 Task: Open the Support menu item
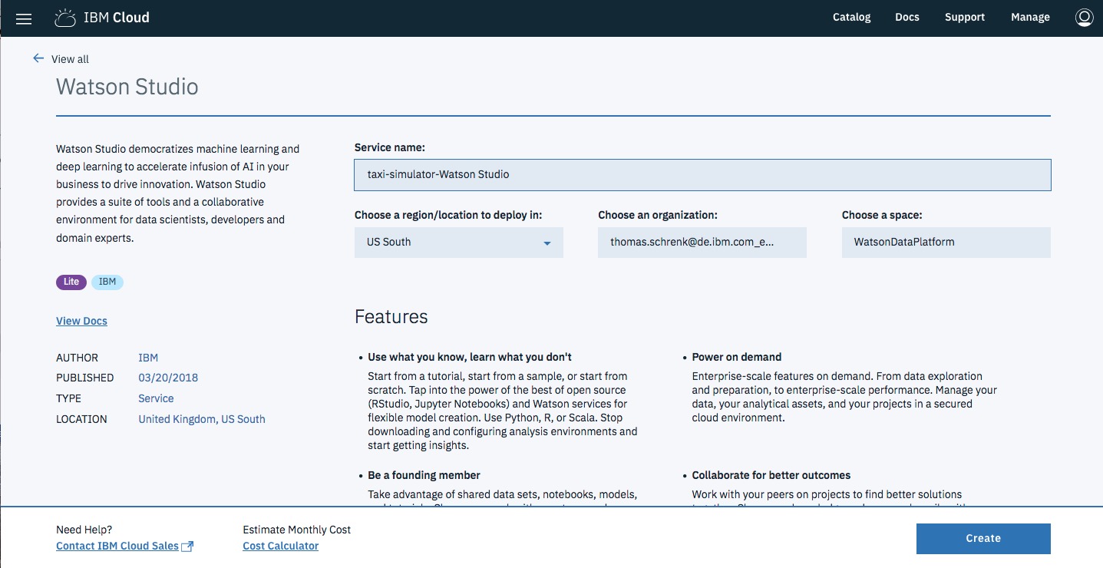(x=964, y=17)
